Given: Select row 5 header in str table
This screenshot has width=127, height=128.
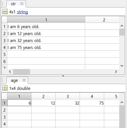Looking at the screenshot, I should pos(4,54).
